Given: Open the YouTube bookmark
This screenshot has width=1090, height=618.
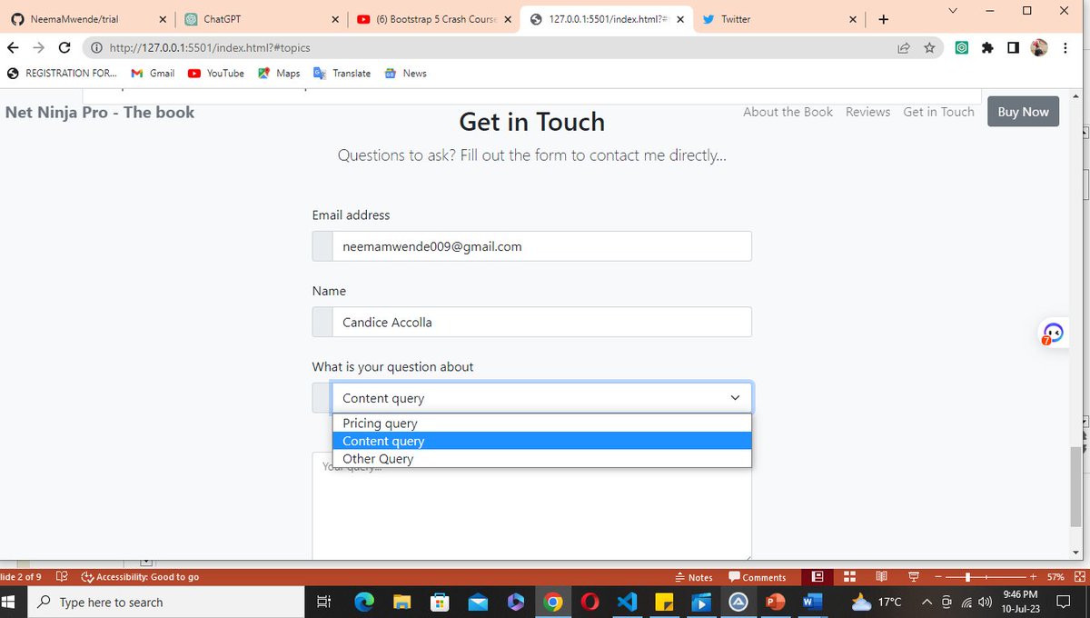Looking at the screenshot, I should click(x=216, y=74).
